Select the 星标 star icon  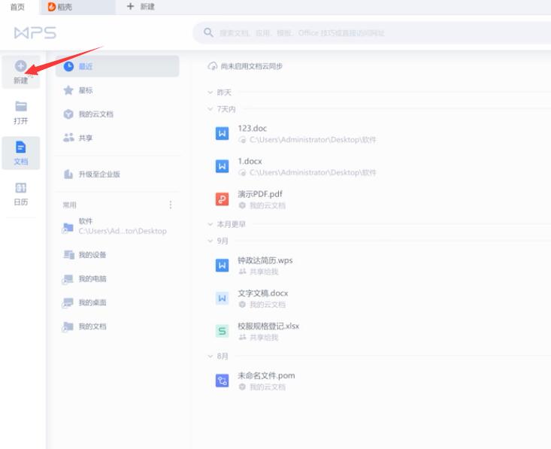point(68,90)
